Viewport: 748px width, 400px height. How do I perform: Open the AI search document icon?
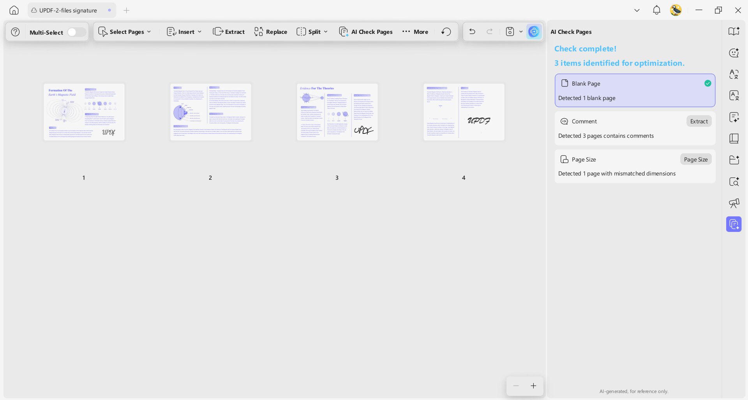coord(734,181)
